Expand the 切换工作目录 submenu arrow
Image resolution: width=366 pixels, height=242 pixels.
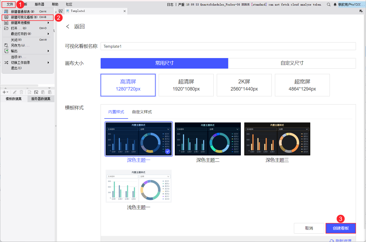click(48, 63)
